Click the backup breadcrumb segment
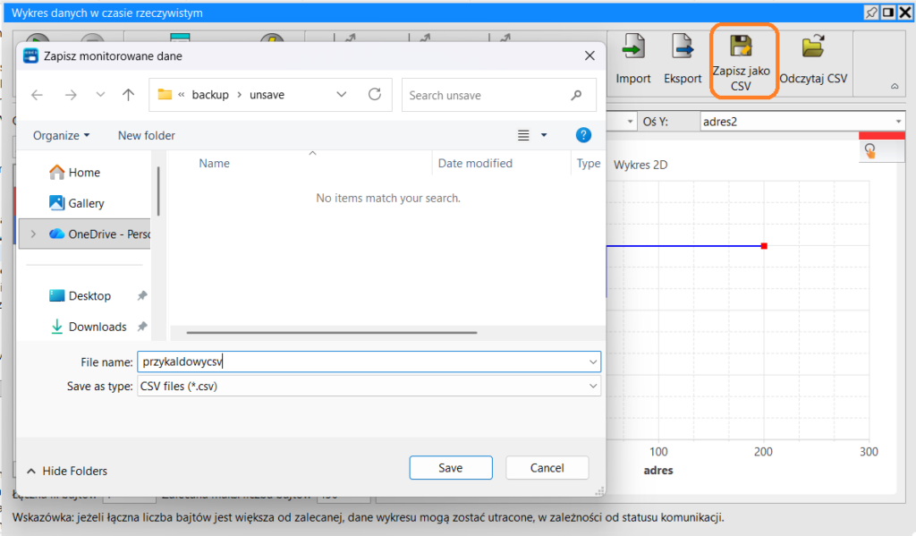916x536 pixels. tap(210, 95)
